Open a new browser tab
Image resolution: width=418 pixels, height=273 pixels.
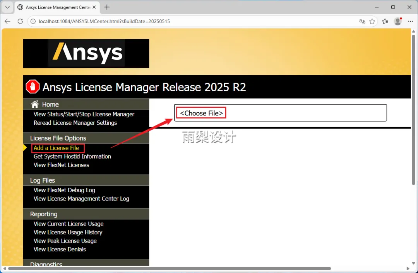click(x=107, y=7)
